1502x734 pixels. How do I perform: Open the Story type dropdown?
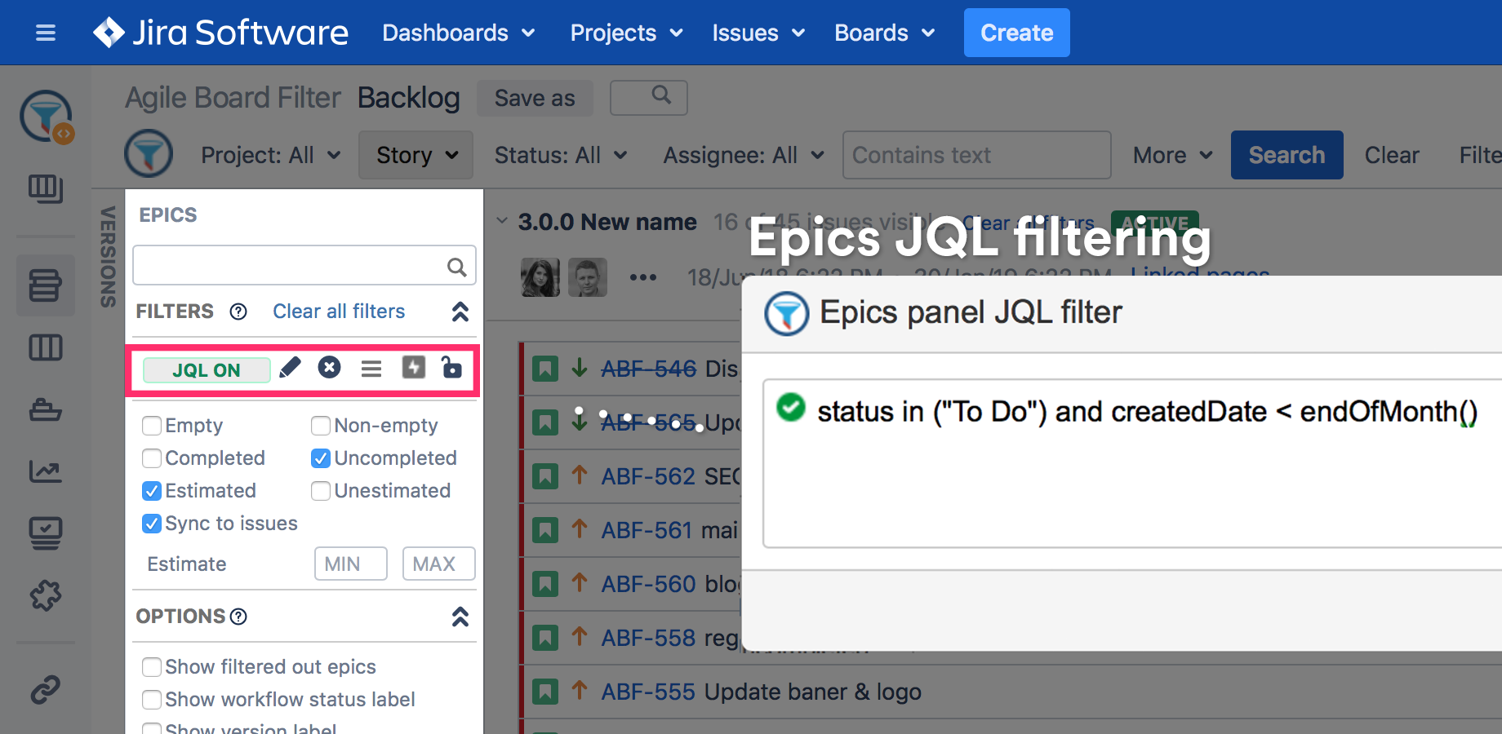click(x=415, y=155)
